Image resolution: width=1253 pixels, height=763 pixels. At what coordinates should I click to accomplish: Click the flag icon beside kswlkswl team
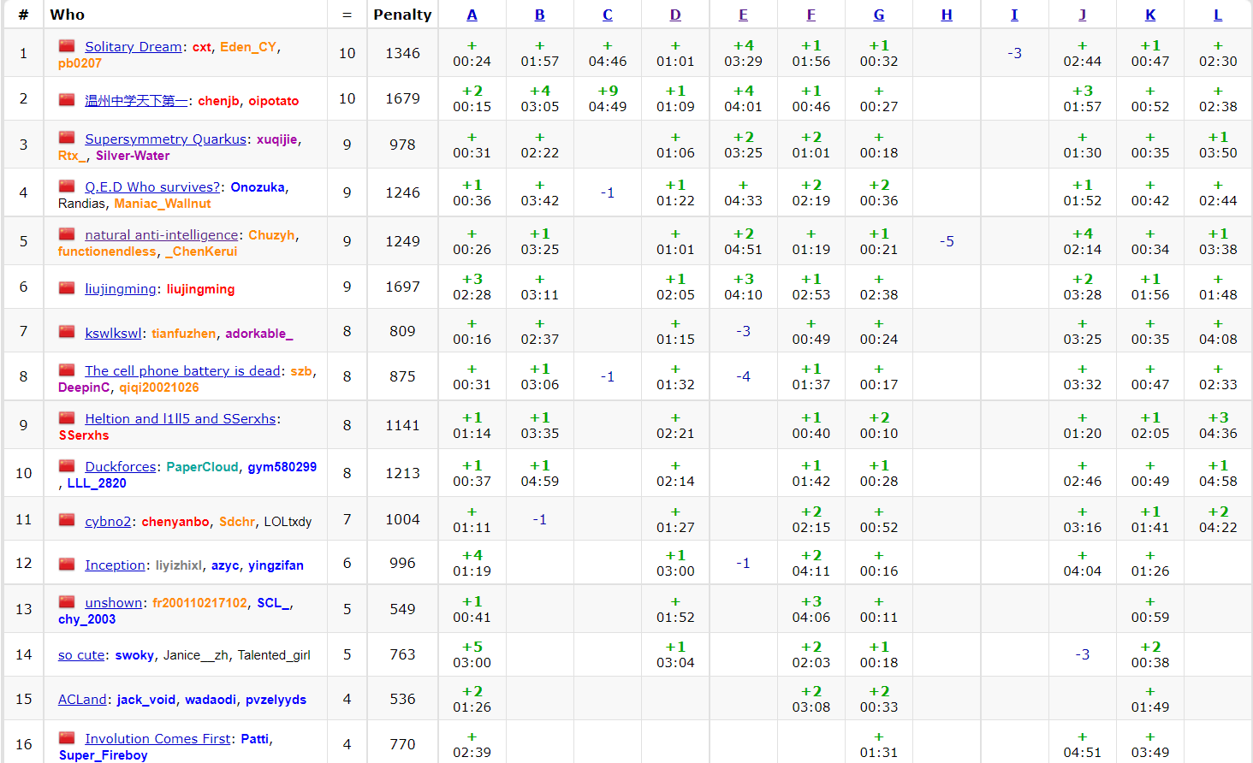click(x=67, y=332)
